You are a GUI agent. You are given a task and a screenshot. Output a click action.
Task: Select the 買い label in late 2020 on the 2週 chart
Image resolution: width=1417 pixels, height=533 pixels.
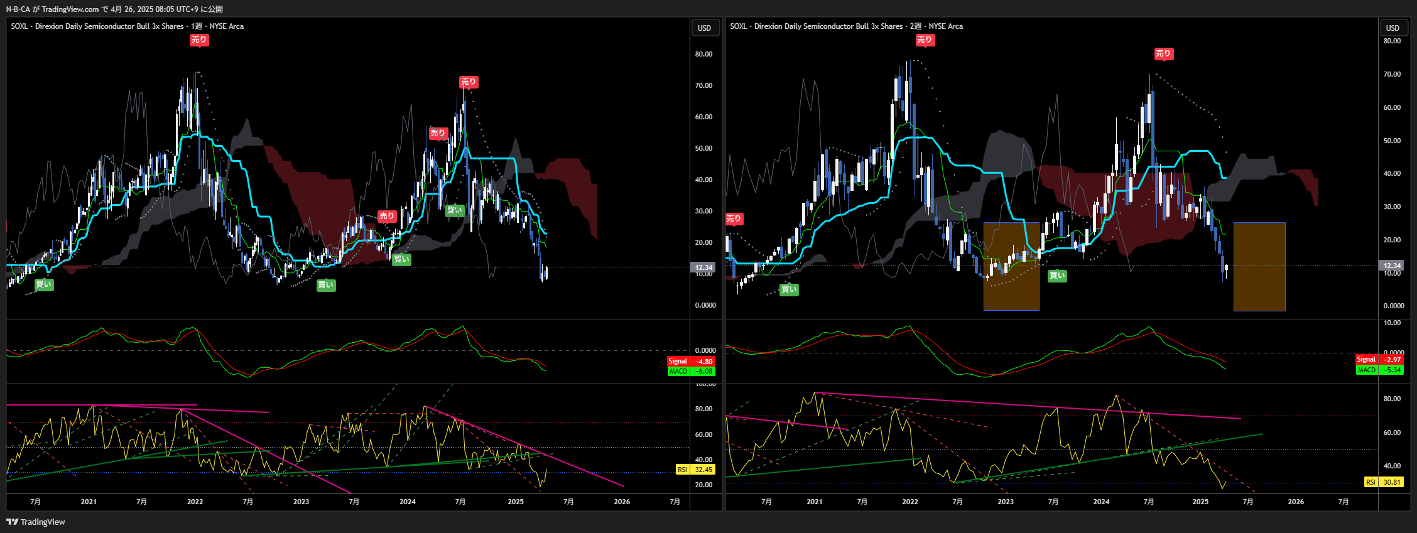[789, 289]
